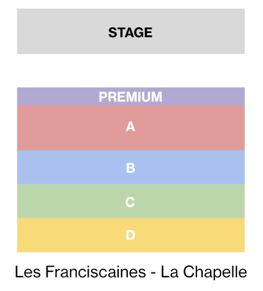Viewport: 263px width, 291px height.
Task: Click the venue title Les Franciscaines - La Chapelle
Action: point(131,272)
